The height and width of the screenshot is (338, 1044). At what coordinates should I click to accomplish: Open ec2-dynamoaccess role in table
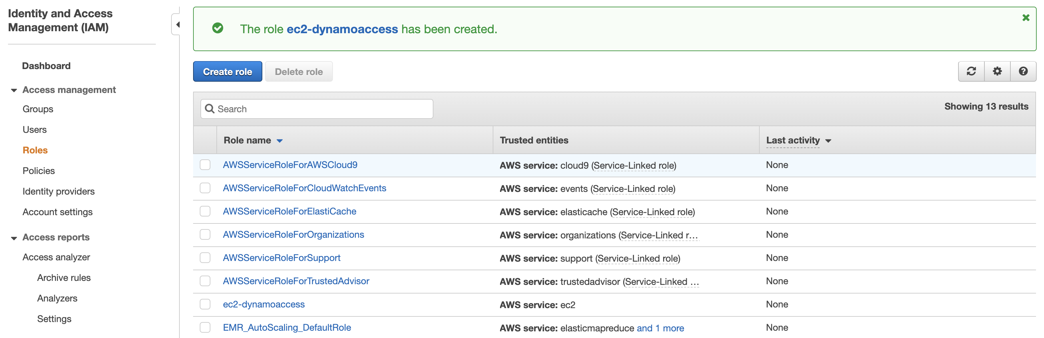tap(263, 304)
